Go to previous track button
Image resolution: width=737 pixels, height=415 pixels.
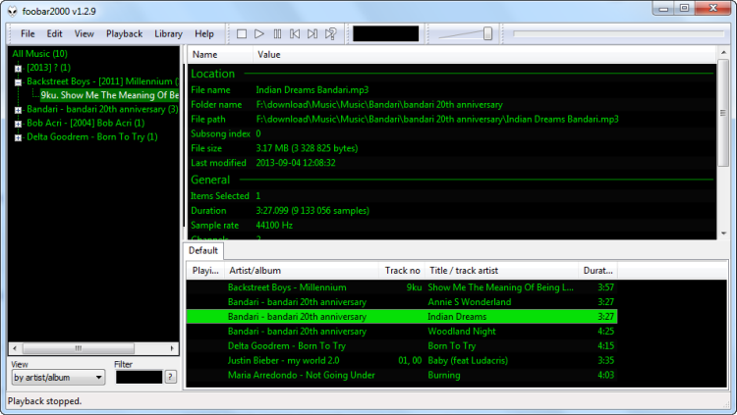click(x=295, y=33)
